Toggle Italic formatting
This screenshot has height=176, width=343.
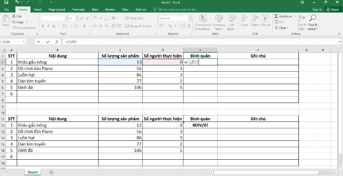[x=48, y=26]
